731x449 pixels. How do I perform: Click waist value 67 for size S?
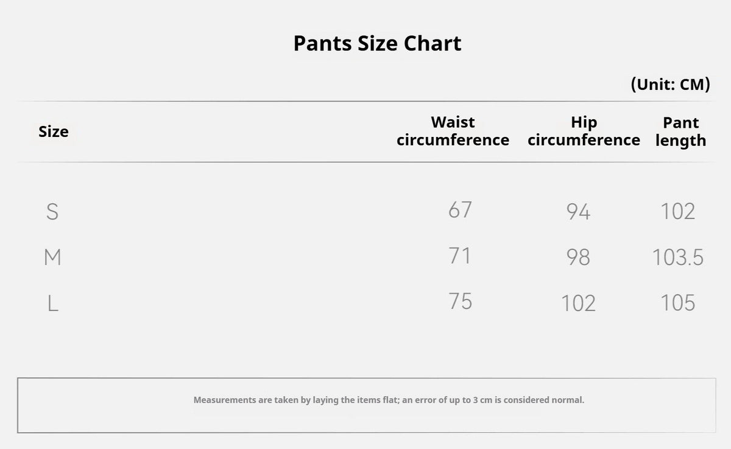[x=460, y=209]
